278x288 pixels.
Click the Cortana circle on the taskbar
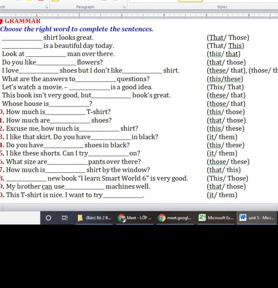pos(48,218)
